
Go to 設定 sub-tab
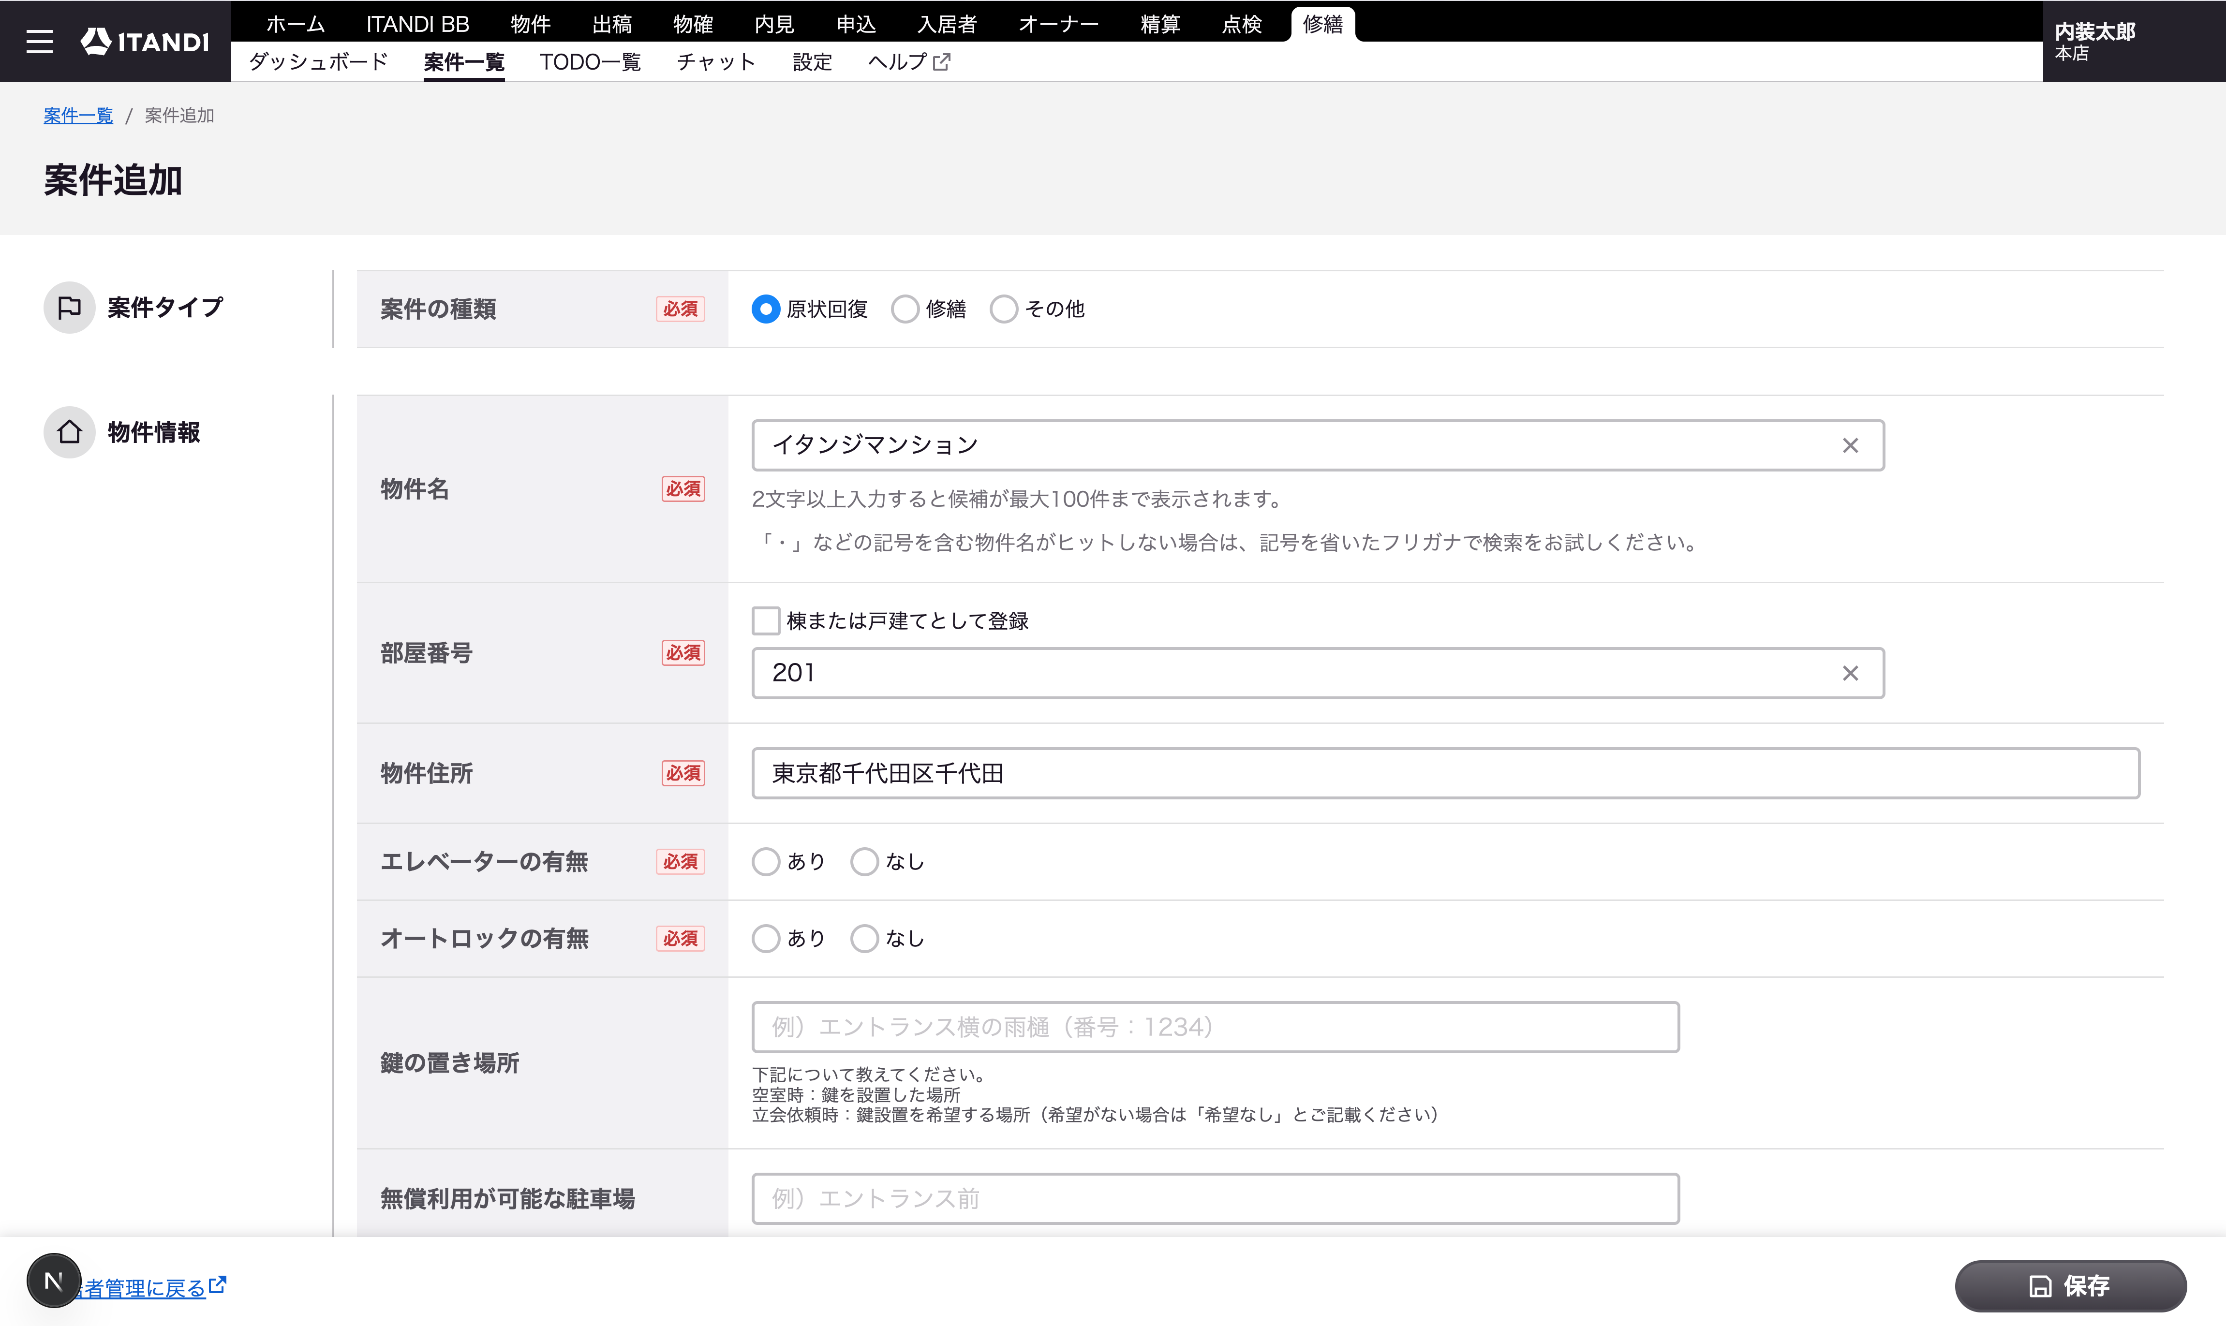point(812,61)
